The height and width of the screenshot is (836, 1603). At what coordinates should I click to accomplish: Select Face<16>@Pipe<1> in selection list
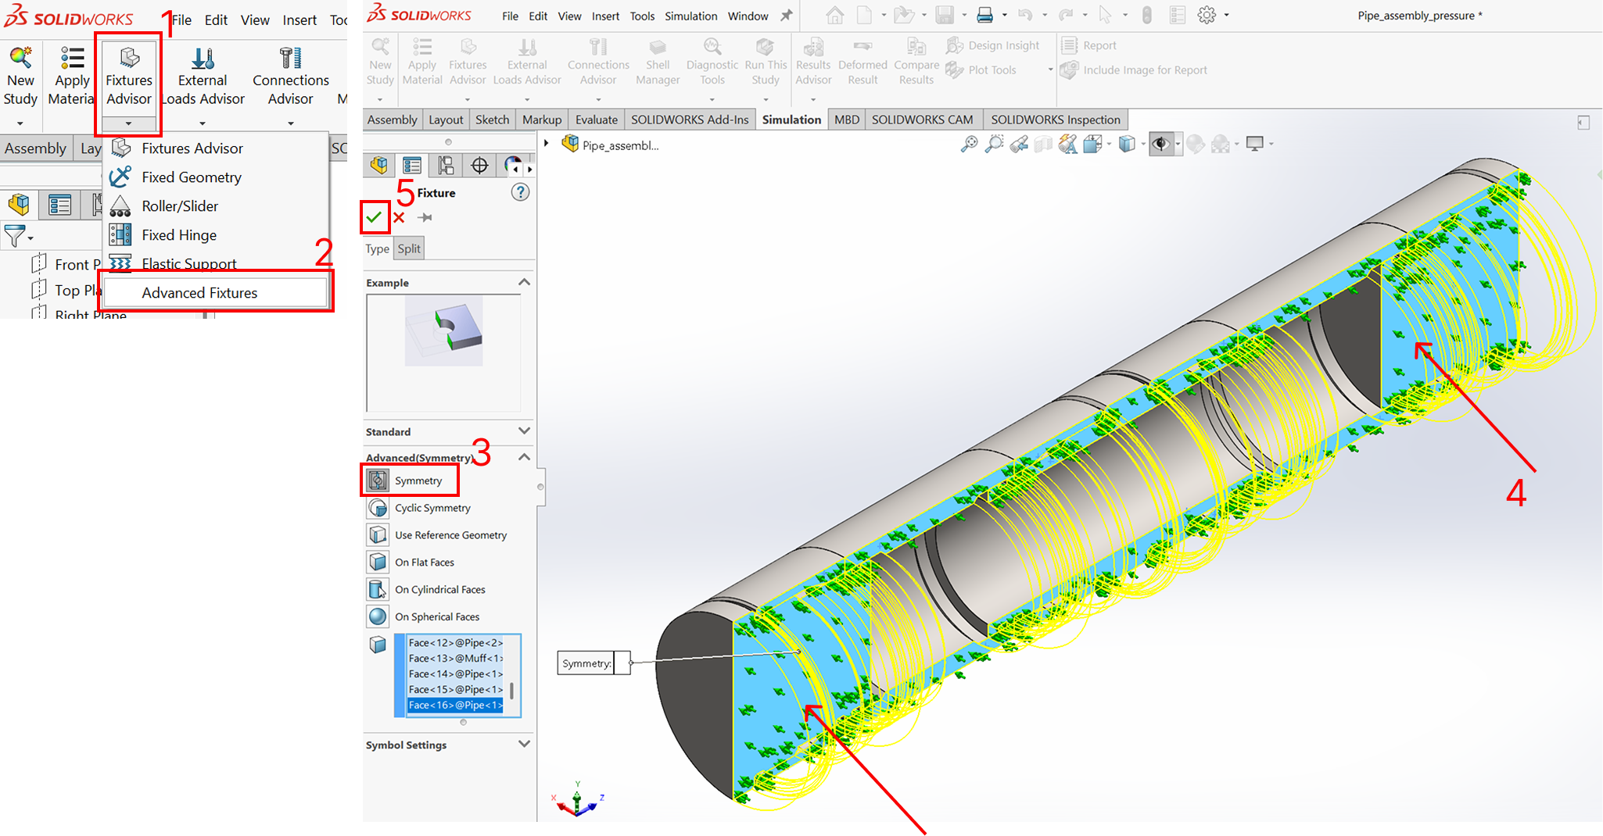(x=455, y=706)
